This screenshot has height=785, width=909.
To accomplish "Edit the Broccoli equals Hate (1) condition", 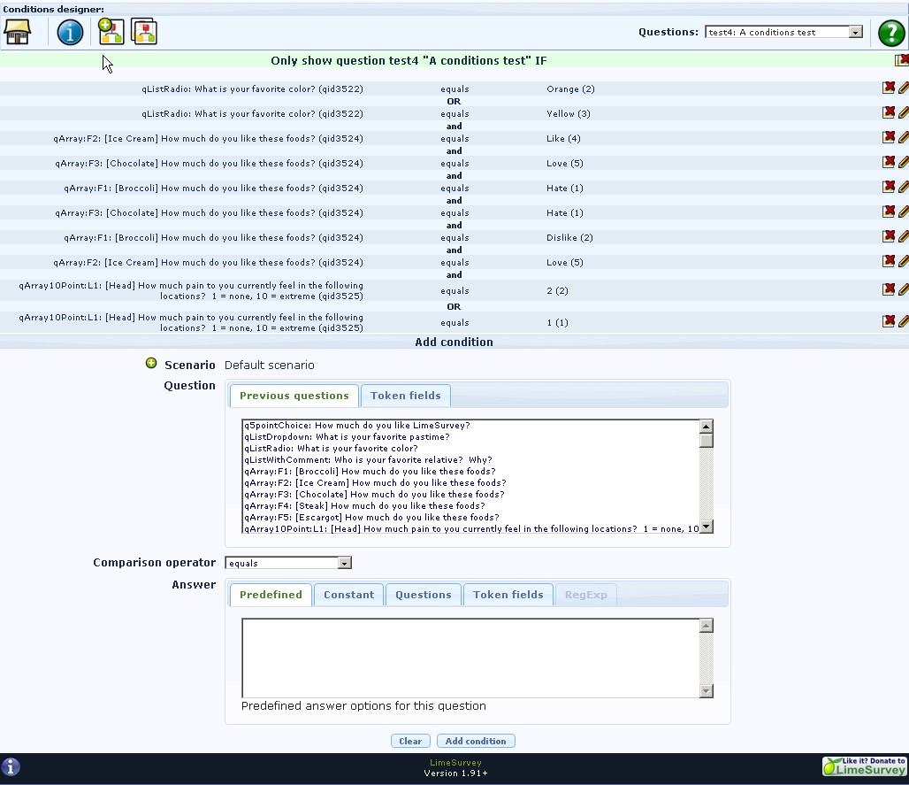I will (x=903, y=187).
